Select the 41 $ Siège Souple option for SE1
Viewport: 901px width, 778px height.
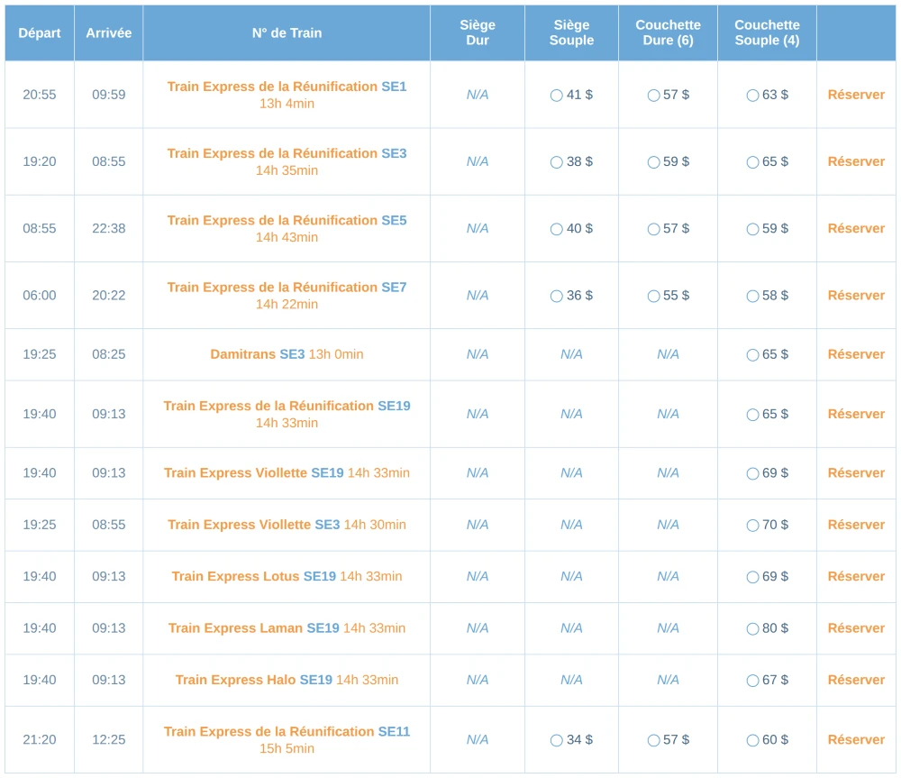(x=556, y=96)
